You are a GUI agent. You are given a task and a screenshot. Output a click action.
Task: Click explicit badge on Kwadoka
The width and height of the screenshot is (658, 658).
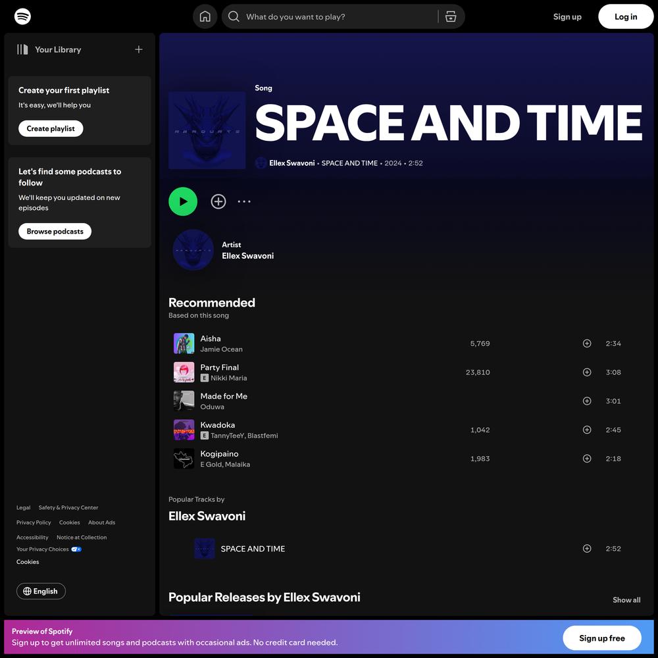205,436
